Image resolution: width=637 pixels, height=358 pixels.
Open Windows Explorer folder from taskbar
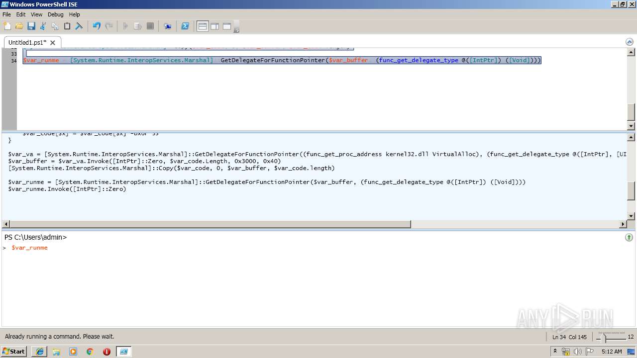tap(56, 352)
